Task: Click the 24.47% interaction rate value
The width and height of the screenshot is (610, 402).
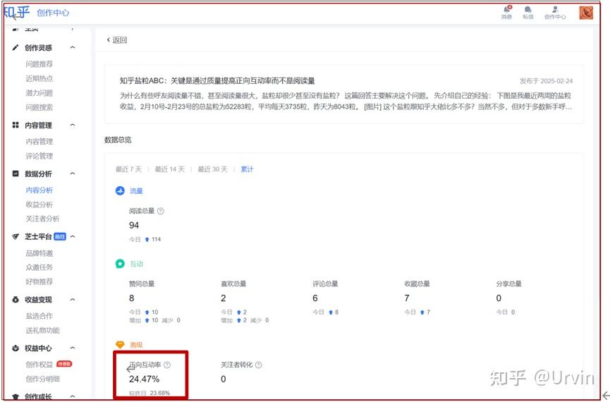Action: coord(145,379)
